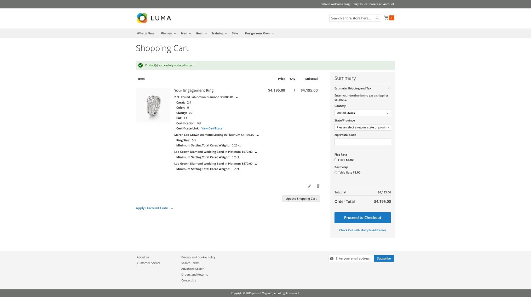Remove the engagement ring using the trash icon

pos(318,186)
